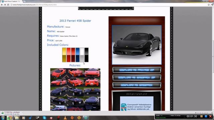Click the address bar URL field
The image size is (214, 120).
(108, 5)
